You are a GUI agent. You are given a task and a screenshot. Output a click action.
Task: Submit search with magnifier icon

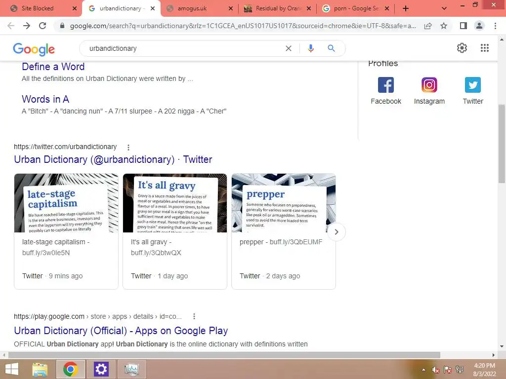(331, 48)
